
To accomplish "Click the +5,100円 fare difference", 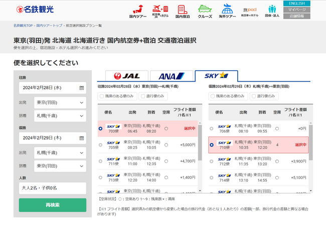I will (x=298, y=177).
